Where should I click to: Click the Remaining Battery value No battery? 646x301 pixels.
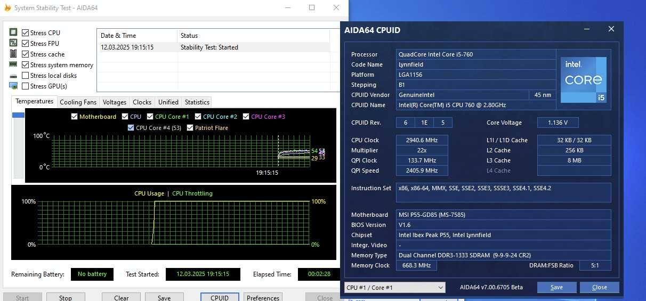[92, 274]
